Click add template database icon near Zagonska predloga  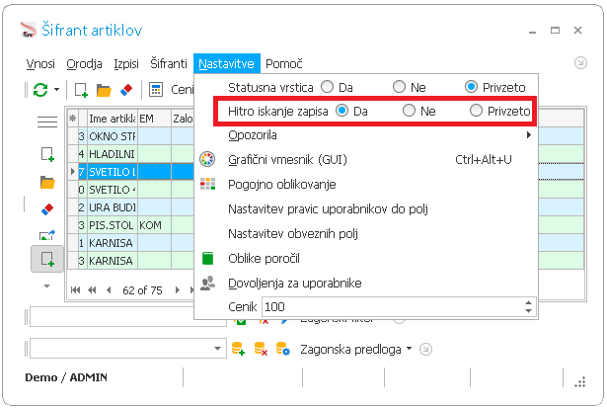237,349
